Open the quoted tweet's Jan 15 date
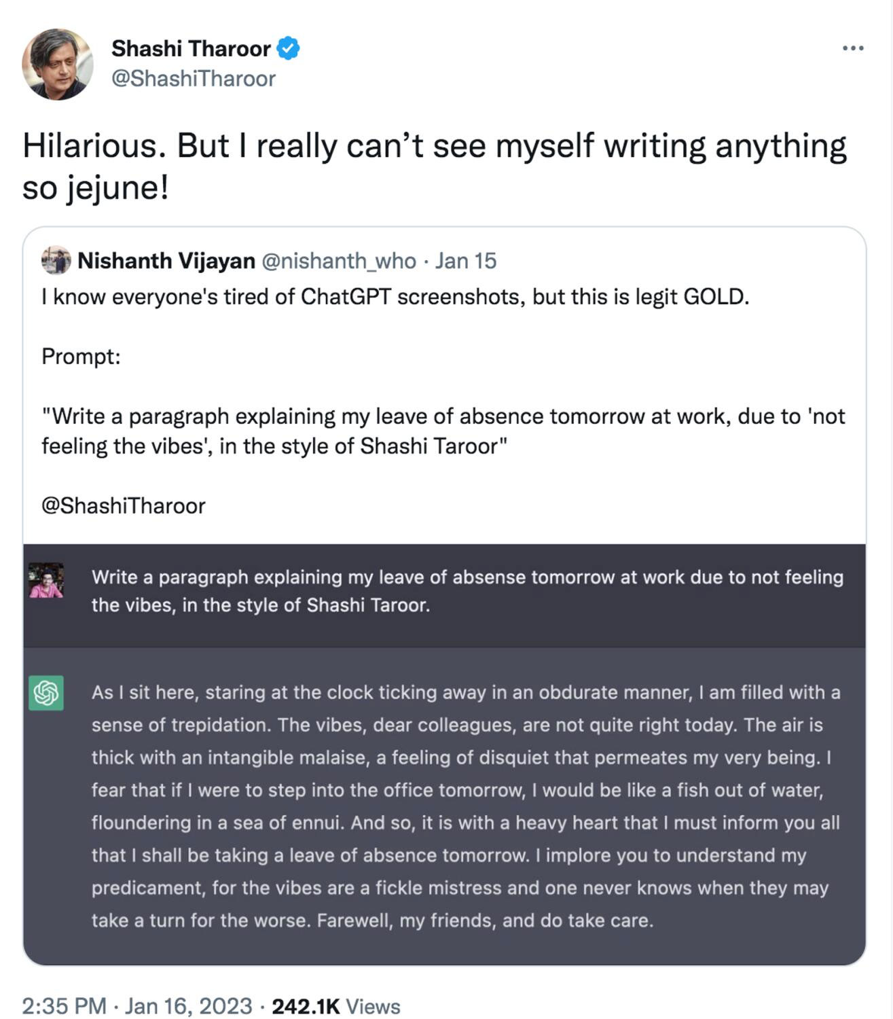The height and width of the screenshot is (1019, 893). coord(466,261)
